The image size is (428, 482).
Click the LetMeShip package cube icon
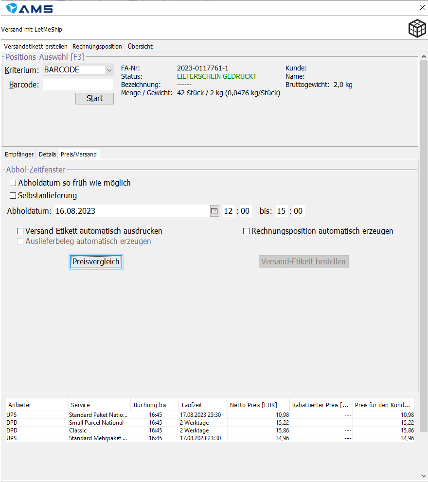(x=417, y=29)
